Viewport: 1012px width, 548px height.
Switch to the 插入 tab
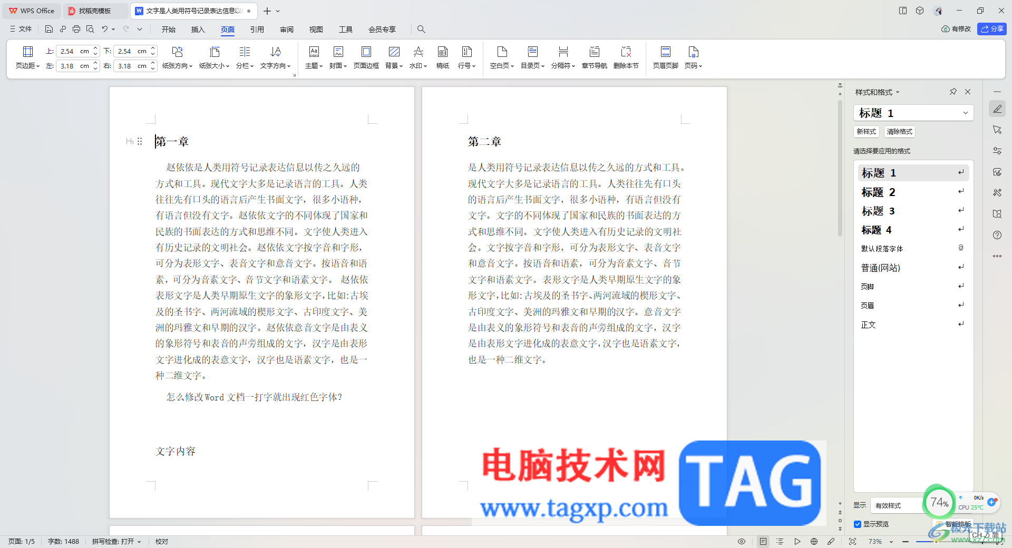[x=198, y=30]
